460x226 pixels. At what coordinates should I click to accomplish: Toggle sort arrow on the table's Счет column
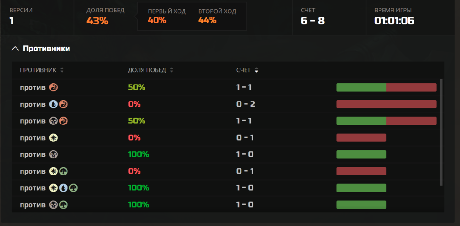point(256,70)
